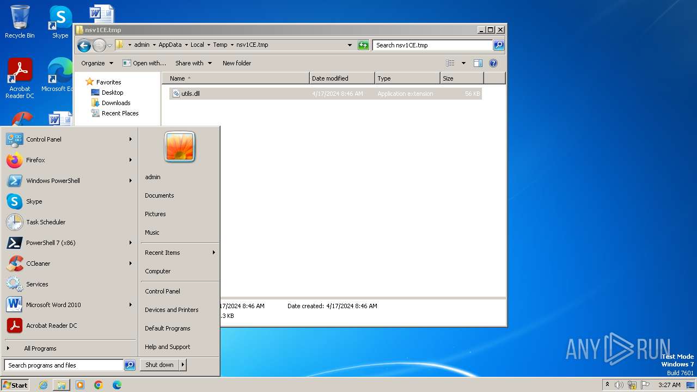
Task: Open Task Scheduler from Start menu
Action: pyautogui.click(x=69, y=222)
